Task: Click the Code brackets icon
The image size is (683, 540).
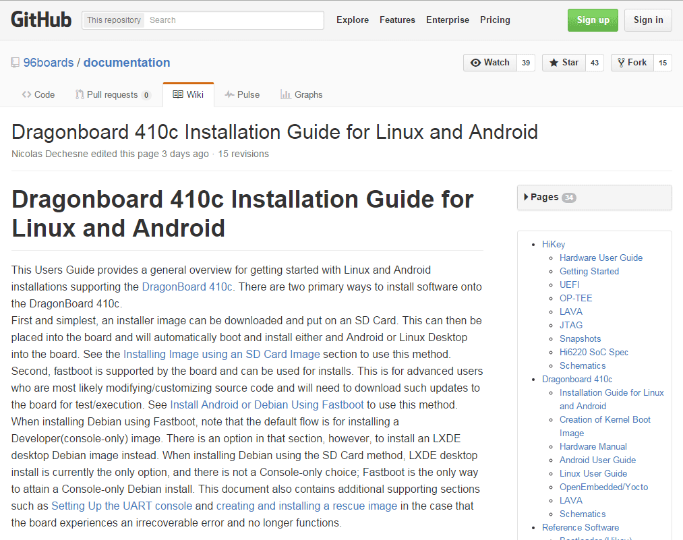Action: point(26,94)
